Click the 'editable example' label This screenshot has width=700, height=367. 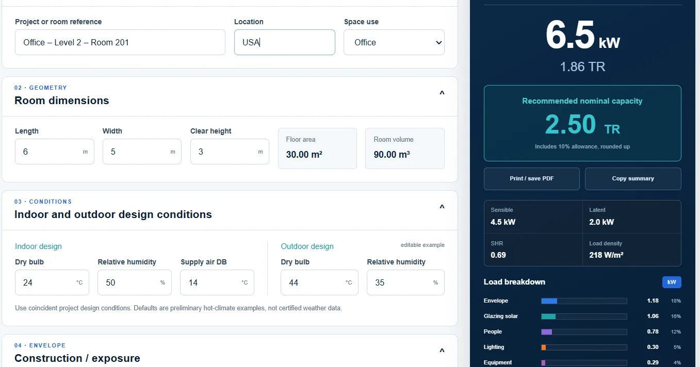(422, 245)
